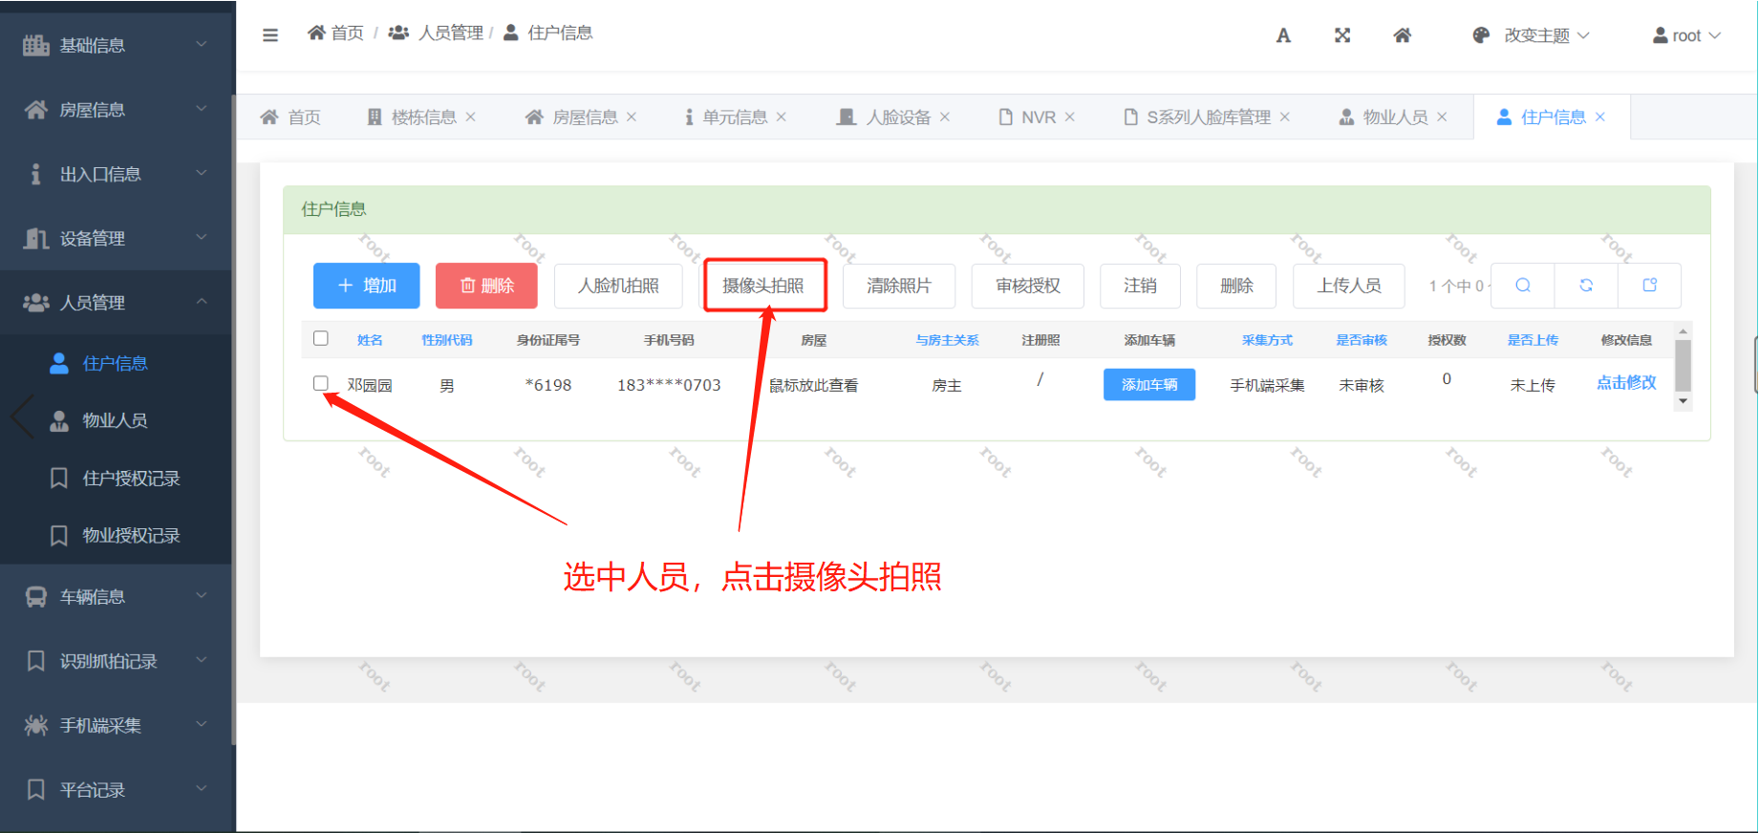Click the search magnifier icon
The image size is (1759, 833).
click(1523, 286)
